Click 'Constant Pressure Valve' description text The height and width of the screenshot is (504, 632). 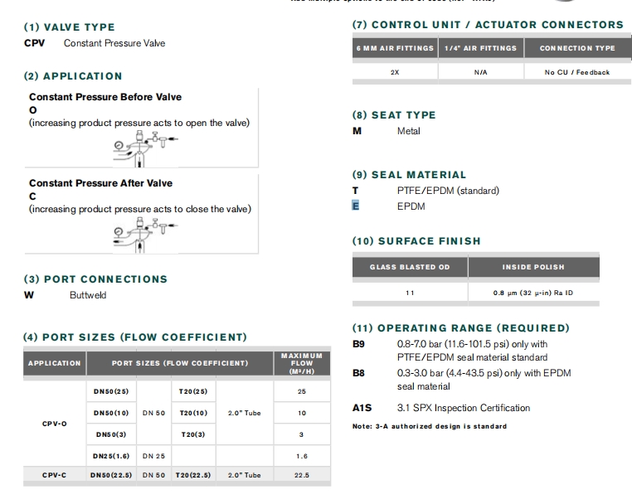tap(114, 43)
